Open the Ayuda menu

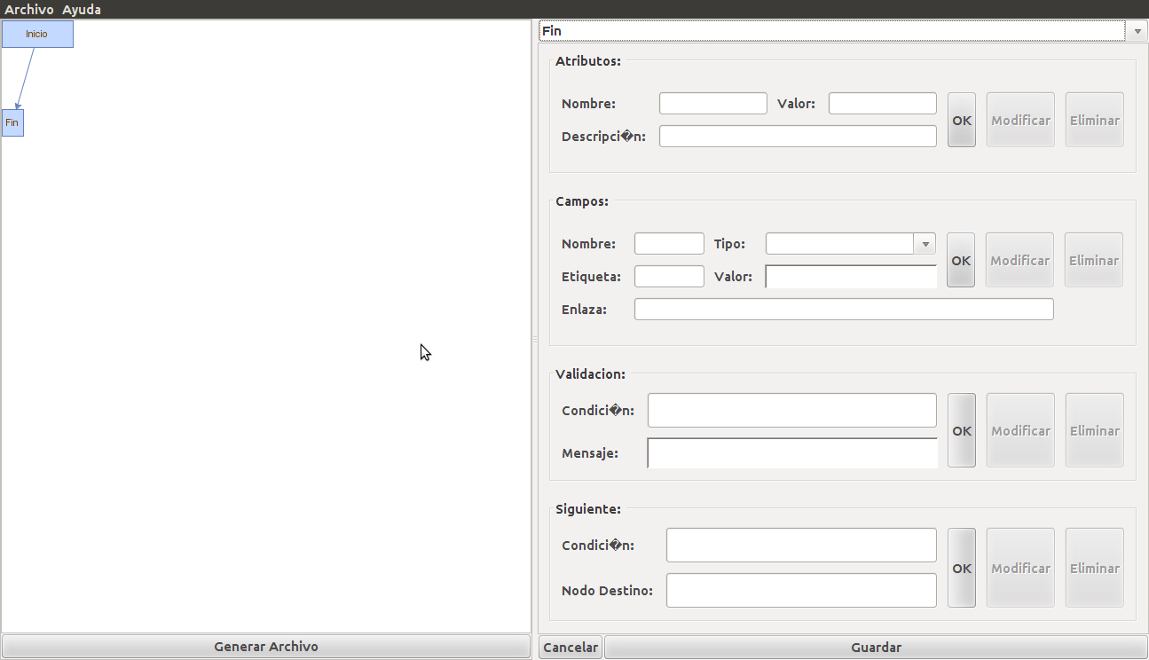pyautogui.click(x=82, y=9)
